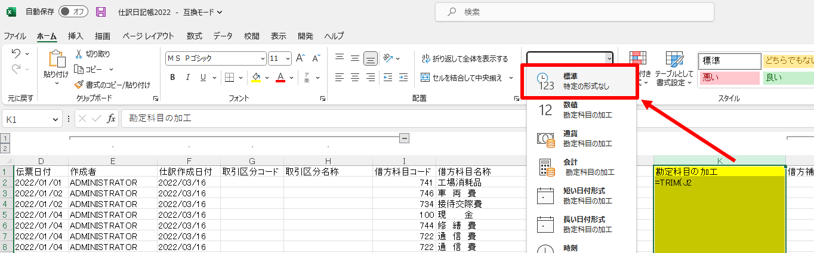This screenshot has width=814, height=253.
Task: Increase font size with the large A icon
Action: 302,58
